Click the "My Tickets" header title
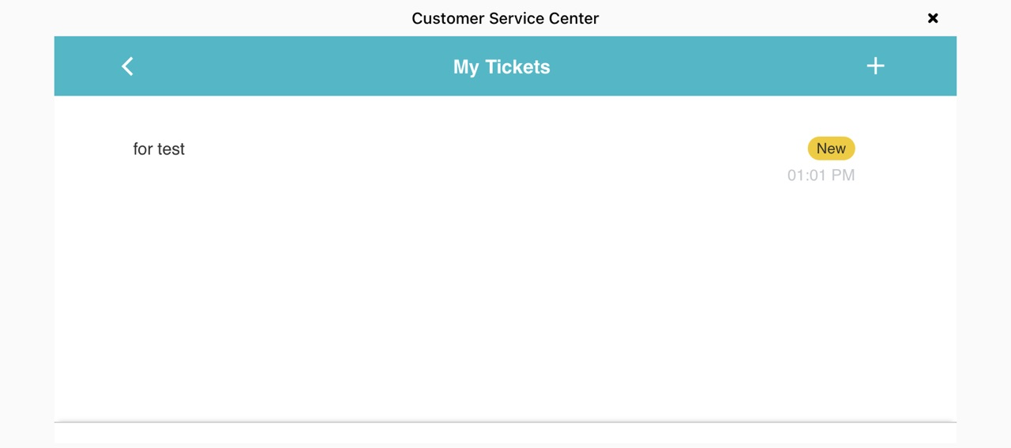The image size is (1011, 448). point(502,67)
